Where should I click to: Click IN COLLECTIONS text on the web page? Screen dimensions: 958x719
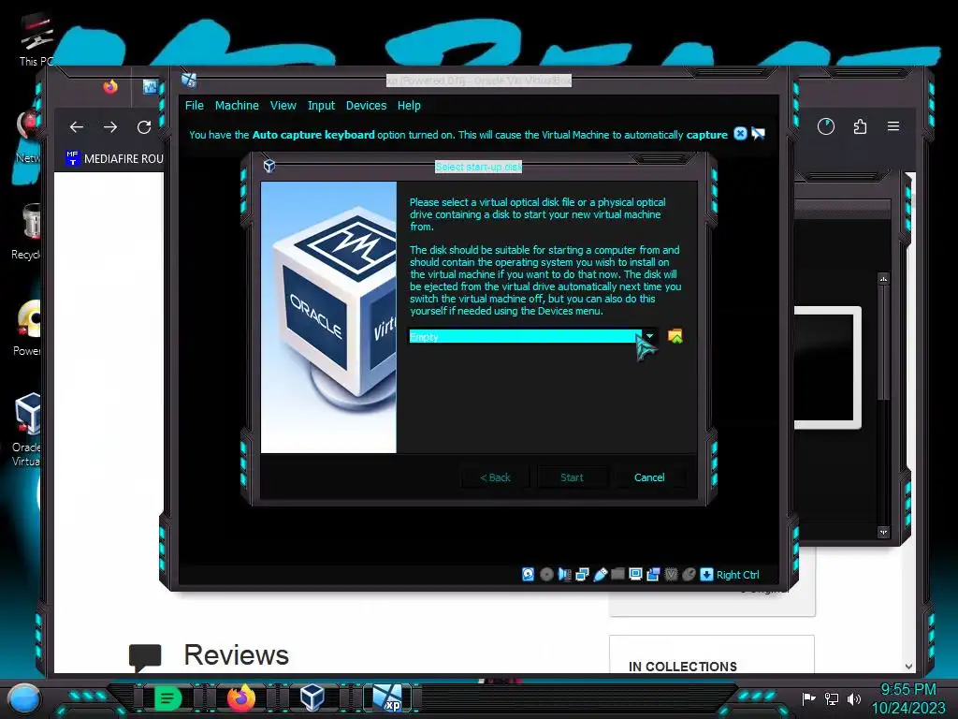point(682,667)
